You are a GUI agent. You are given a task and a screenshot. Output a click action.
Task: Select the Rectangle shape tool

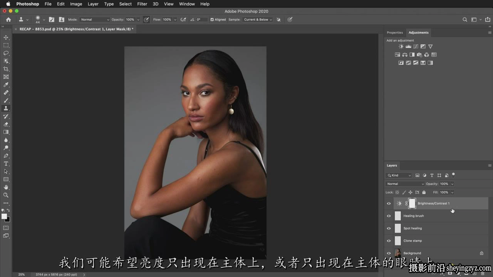[x=6, y=179]
